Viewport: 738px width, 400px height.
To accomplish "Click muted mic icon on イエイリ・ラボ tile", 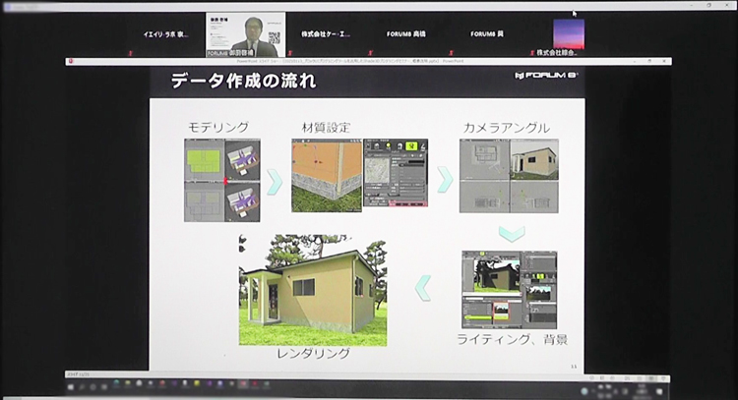I will [x=130, y=53].
